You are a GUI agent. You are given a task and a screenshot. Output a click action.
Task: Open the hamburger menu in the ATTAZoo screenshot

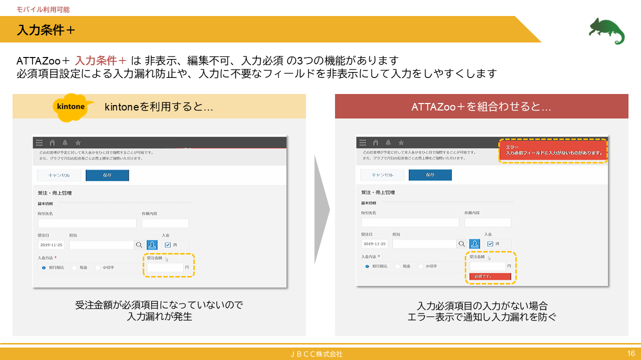(363, 143)
